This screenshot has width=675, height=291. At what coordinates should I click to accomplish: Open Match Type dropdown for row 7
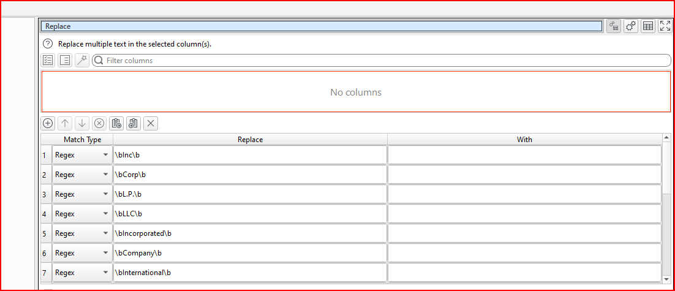point(82,273)
